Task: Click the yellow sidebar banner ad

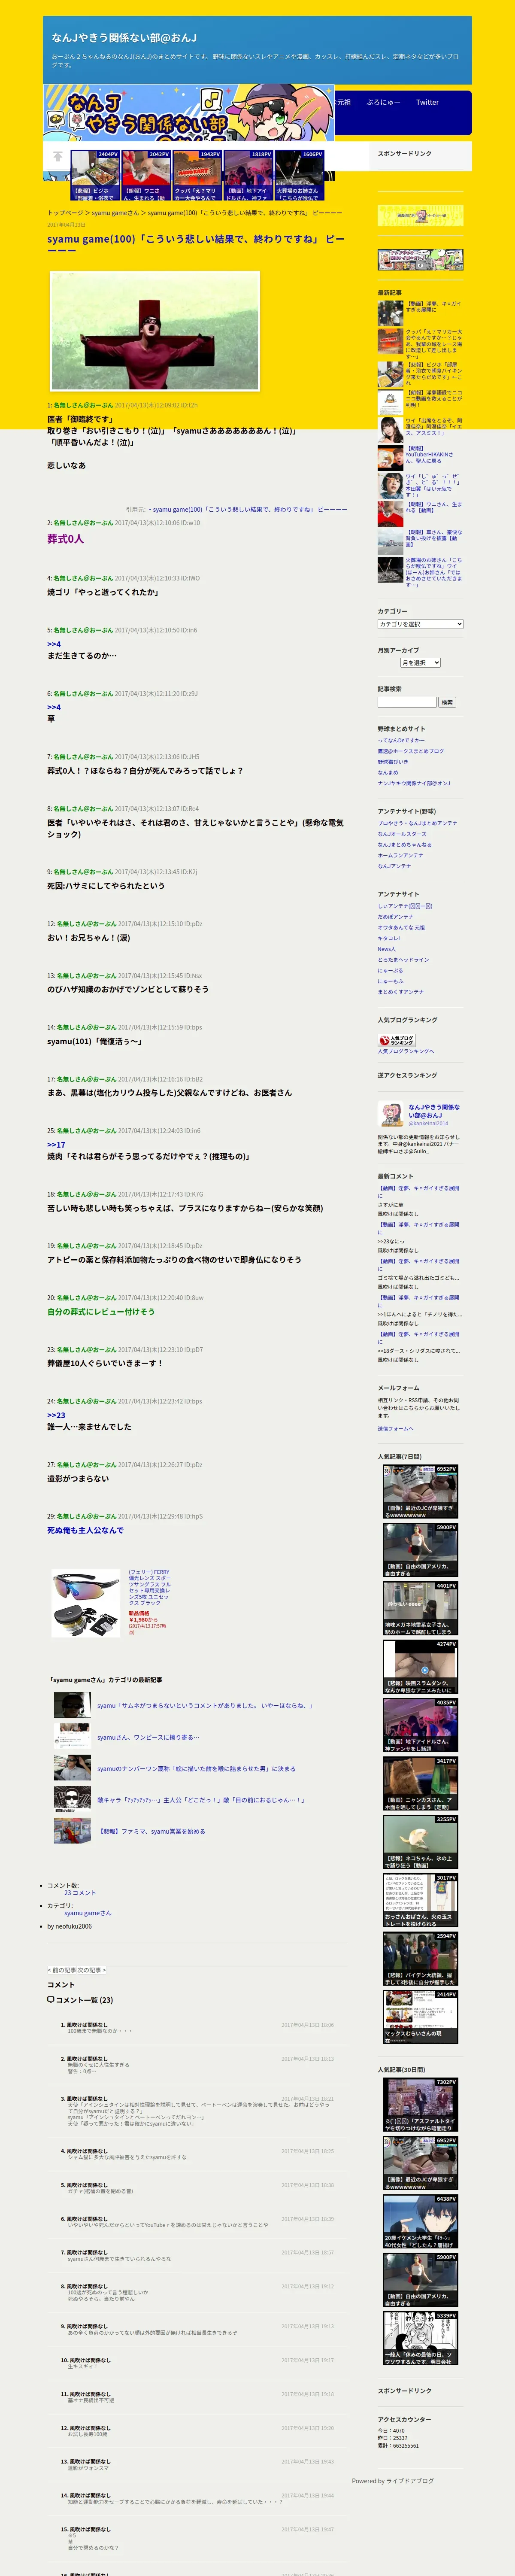Action: [420, 215]
